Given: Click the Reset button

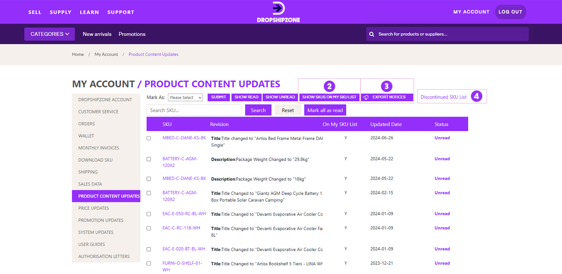Looking at the screenshot, I should pyautogui.click(x=288, y=110).
